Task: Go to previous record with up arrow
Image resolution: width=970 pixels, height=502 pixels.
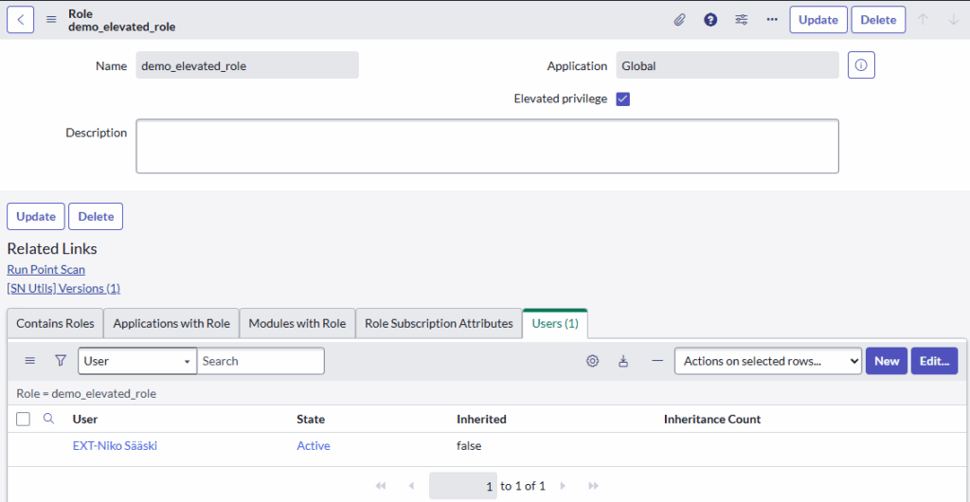Action: tap(923, 20)
